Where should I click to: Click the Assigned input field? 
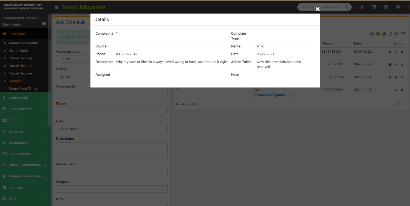[x=112, y=189]
